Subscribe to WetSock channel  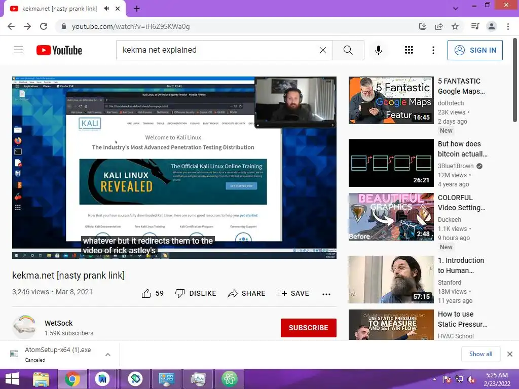309,328
